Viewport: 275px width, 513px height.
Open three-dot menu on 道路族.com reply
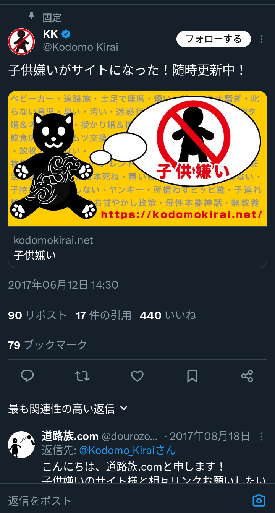click(262, 436)
